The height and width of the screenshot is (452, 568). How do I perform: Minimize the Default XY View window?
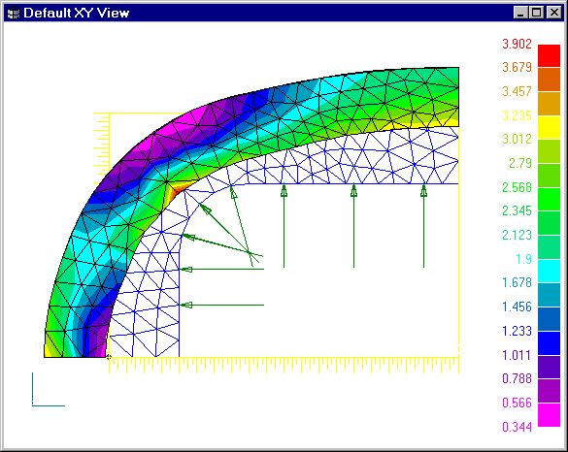pos(520,13)
